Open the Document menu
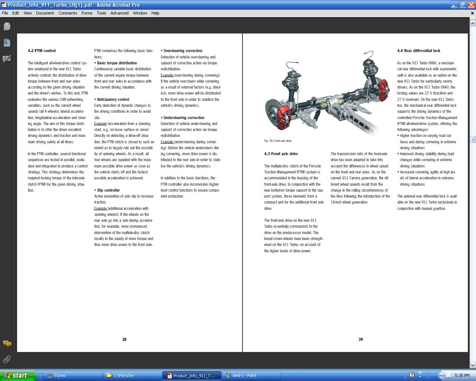Viewport: 476px width, 381px height. (x=45, y=13)
